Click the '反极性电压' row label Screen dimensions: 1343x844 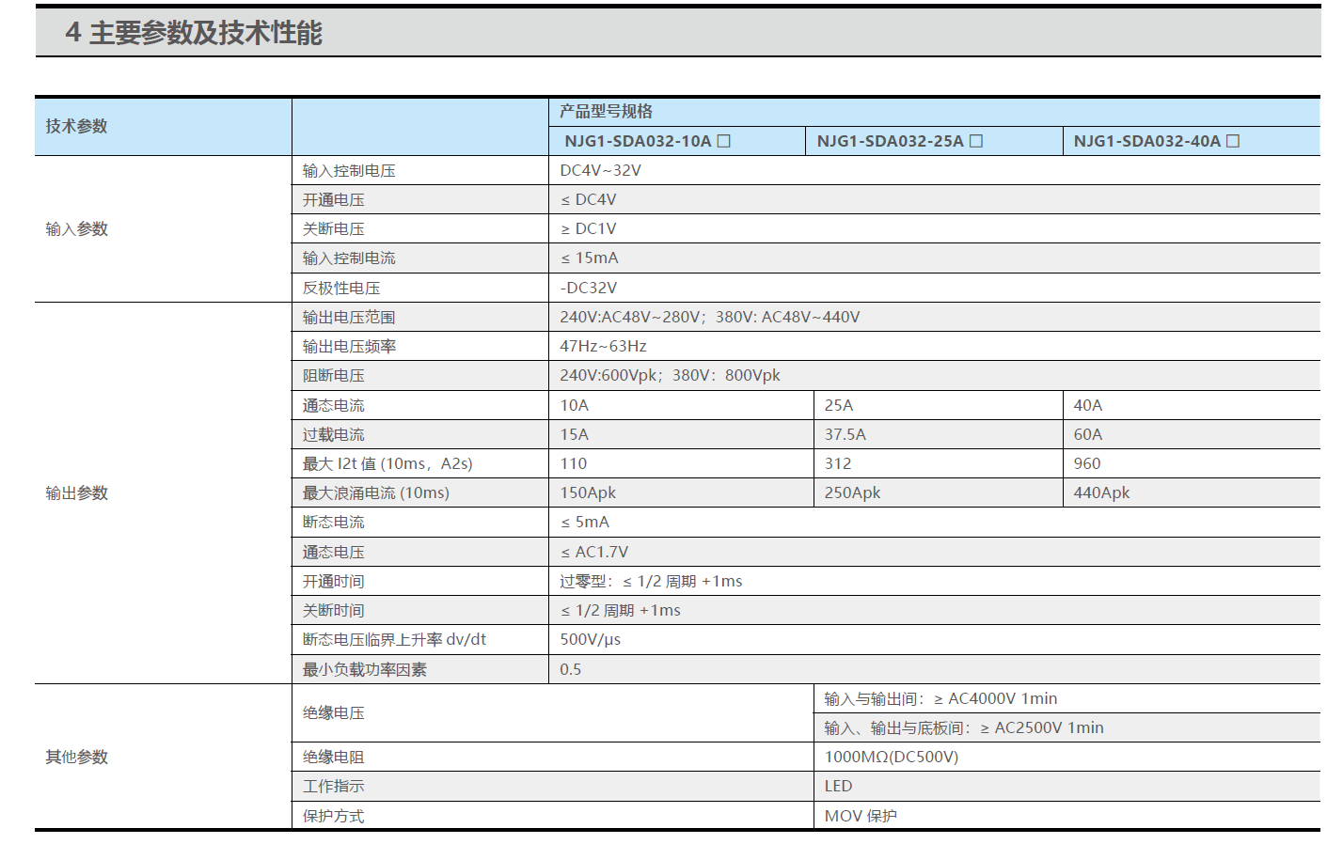tap(341, 288)
